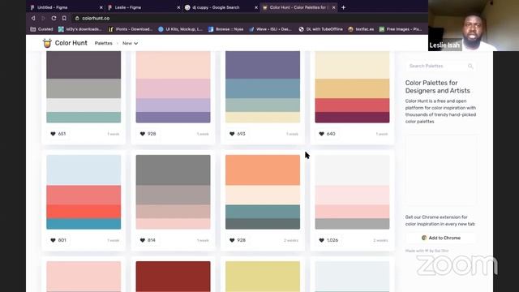
Task: Select the golden swatch in 640 palette
Action: 352,88
